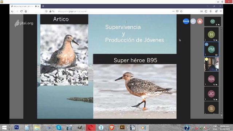233x131 pixels.
Task: Open Adobe Illustrator from the taskbar
Action: point(122,127)
